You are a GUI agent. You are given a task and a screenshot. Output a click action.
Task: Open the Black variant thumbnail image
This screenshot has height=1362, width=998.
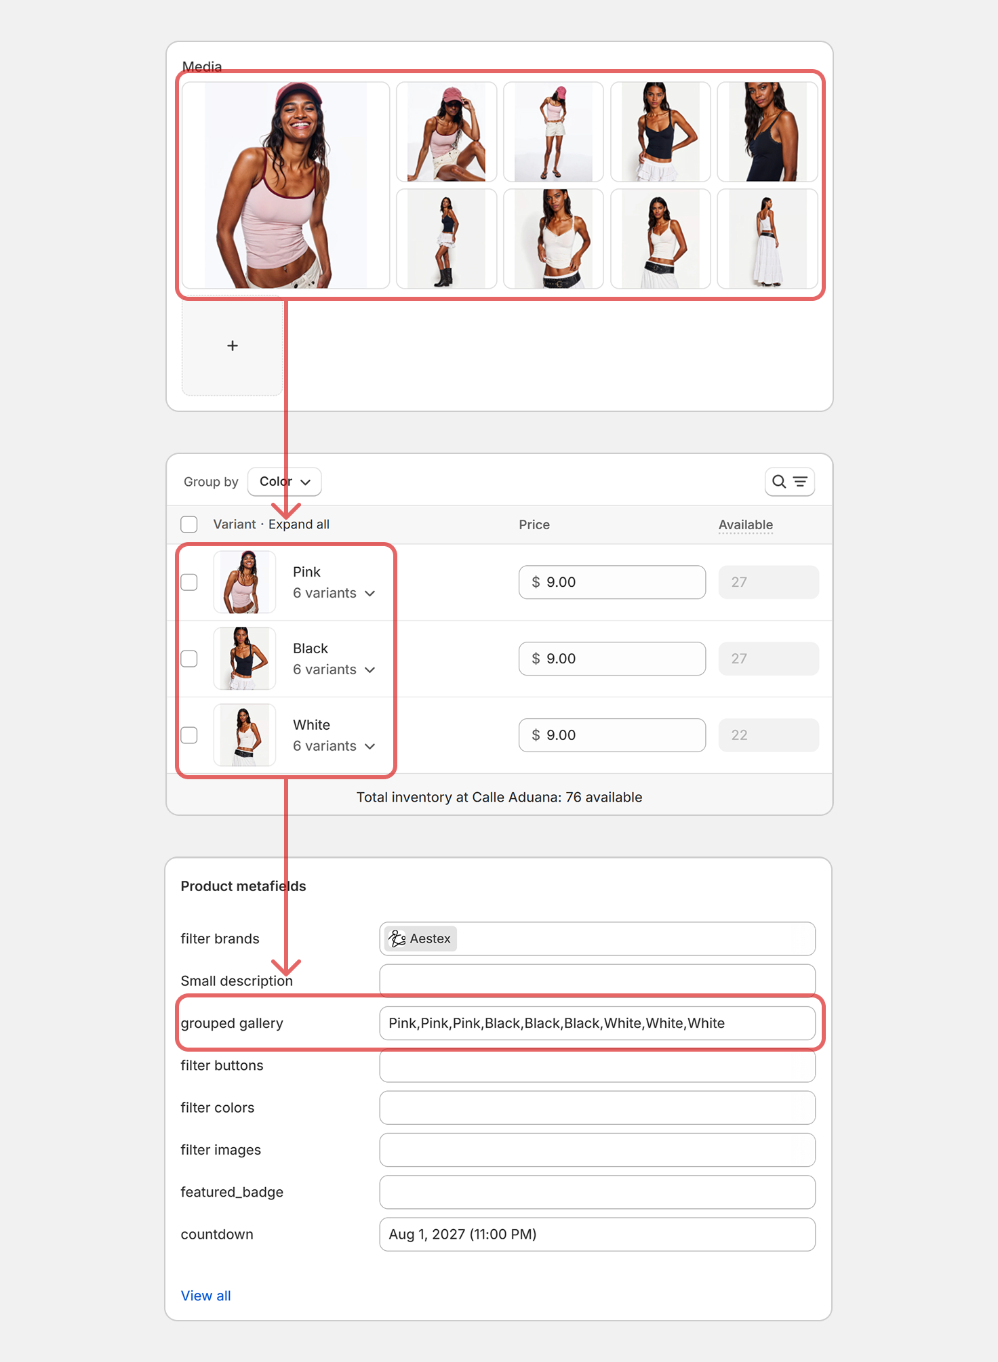[245, 659]
